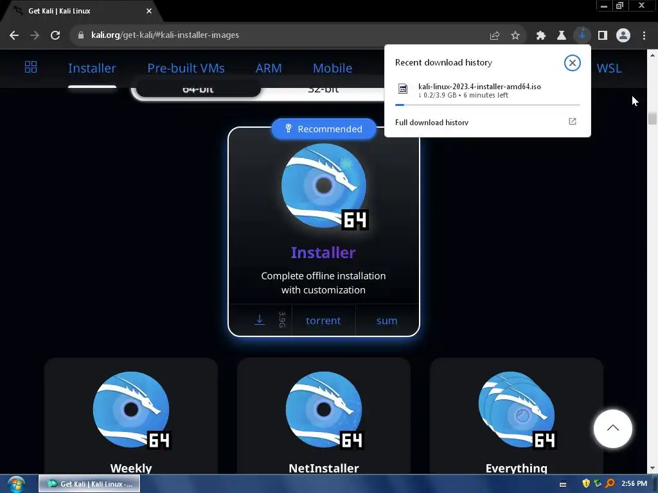This screenshot has height=493, width=658.
Task: Click scrollbar down arrow
Action: (652, 468)
